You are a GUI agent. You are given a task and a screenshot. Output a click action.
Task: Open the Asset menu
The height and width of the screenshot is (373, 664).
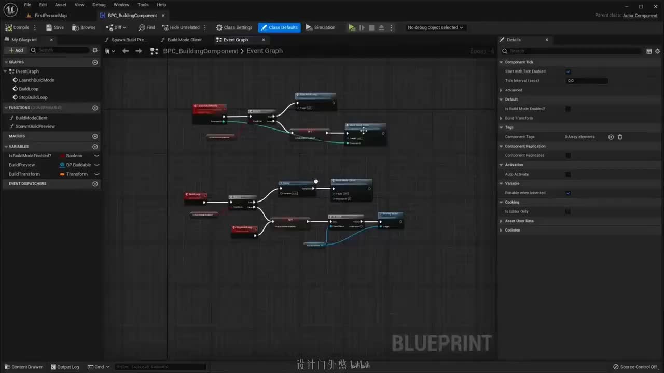coord(61,5)
